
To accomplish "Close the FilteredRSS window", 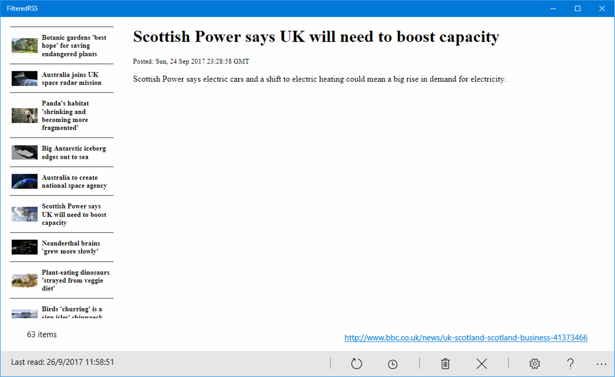I will coord(602,8).
